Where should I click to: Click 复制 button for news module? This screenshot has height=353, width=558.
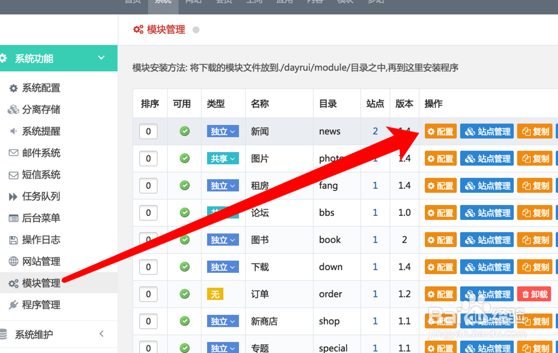click(534, 131)
